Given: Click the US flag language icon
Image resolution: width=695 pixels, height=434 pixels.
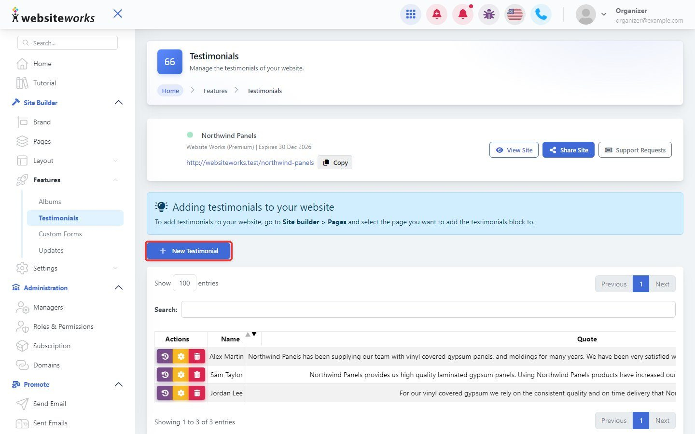Looking at the screenshot, I should click(x=515, y=14).
